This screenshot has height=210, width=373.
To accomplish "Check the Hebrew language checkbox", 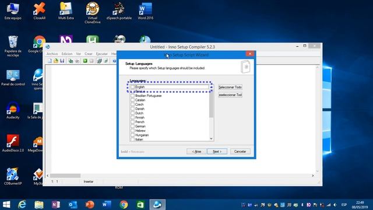I will 132,131.
